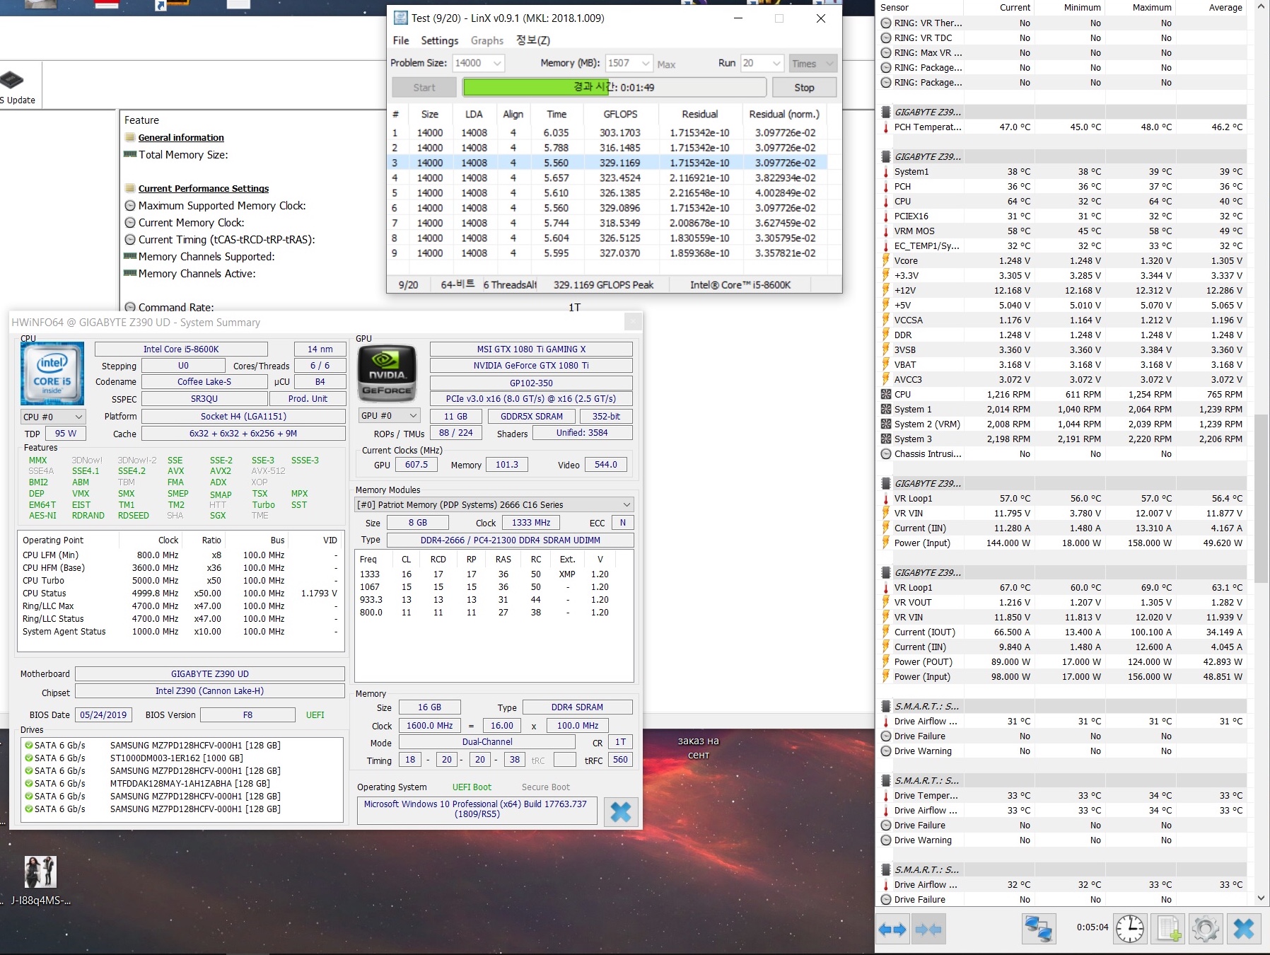Open the GPU #0 selector dropdown

(390, 415)
